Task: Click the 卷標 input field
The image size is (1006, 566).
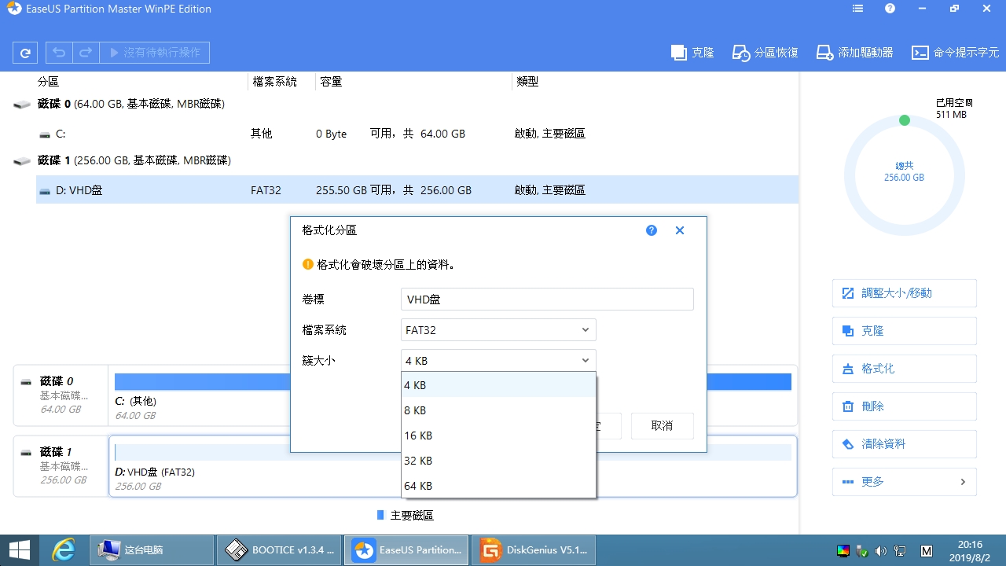Action: [x=547, y=299]
